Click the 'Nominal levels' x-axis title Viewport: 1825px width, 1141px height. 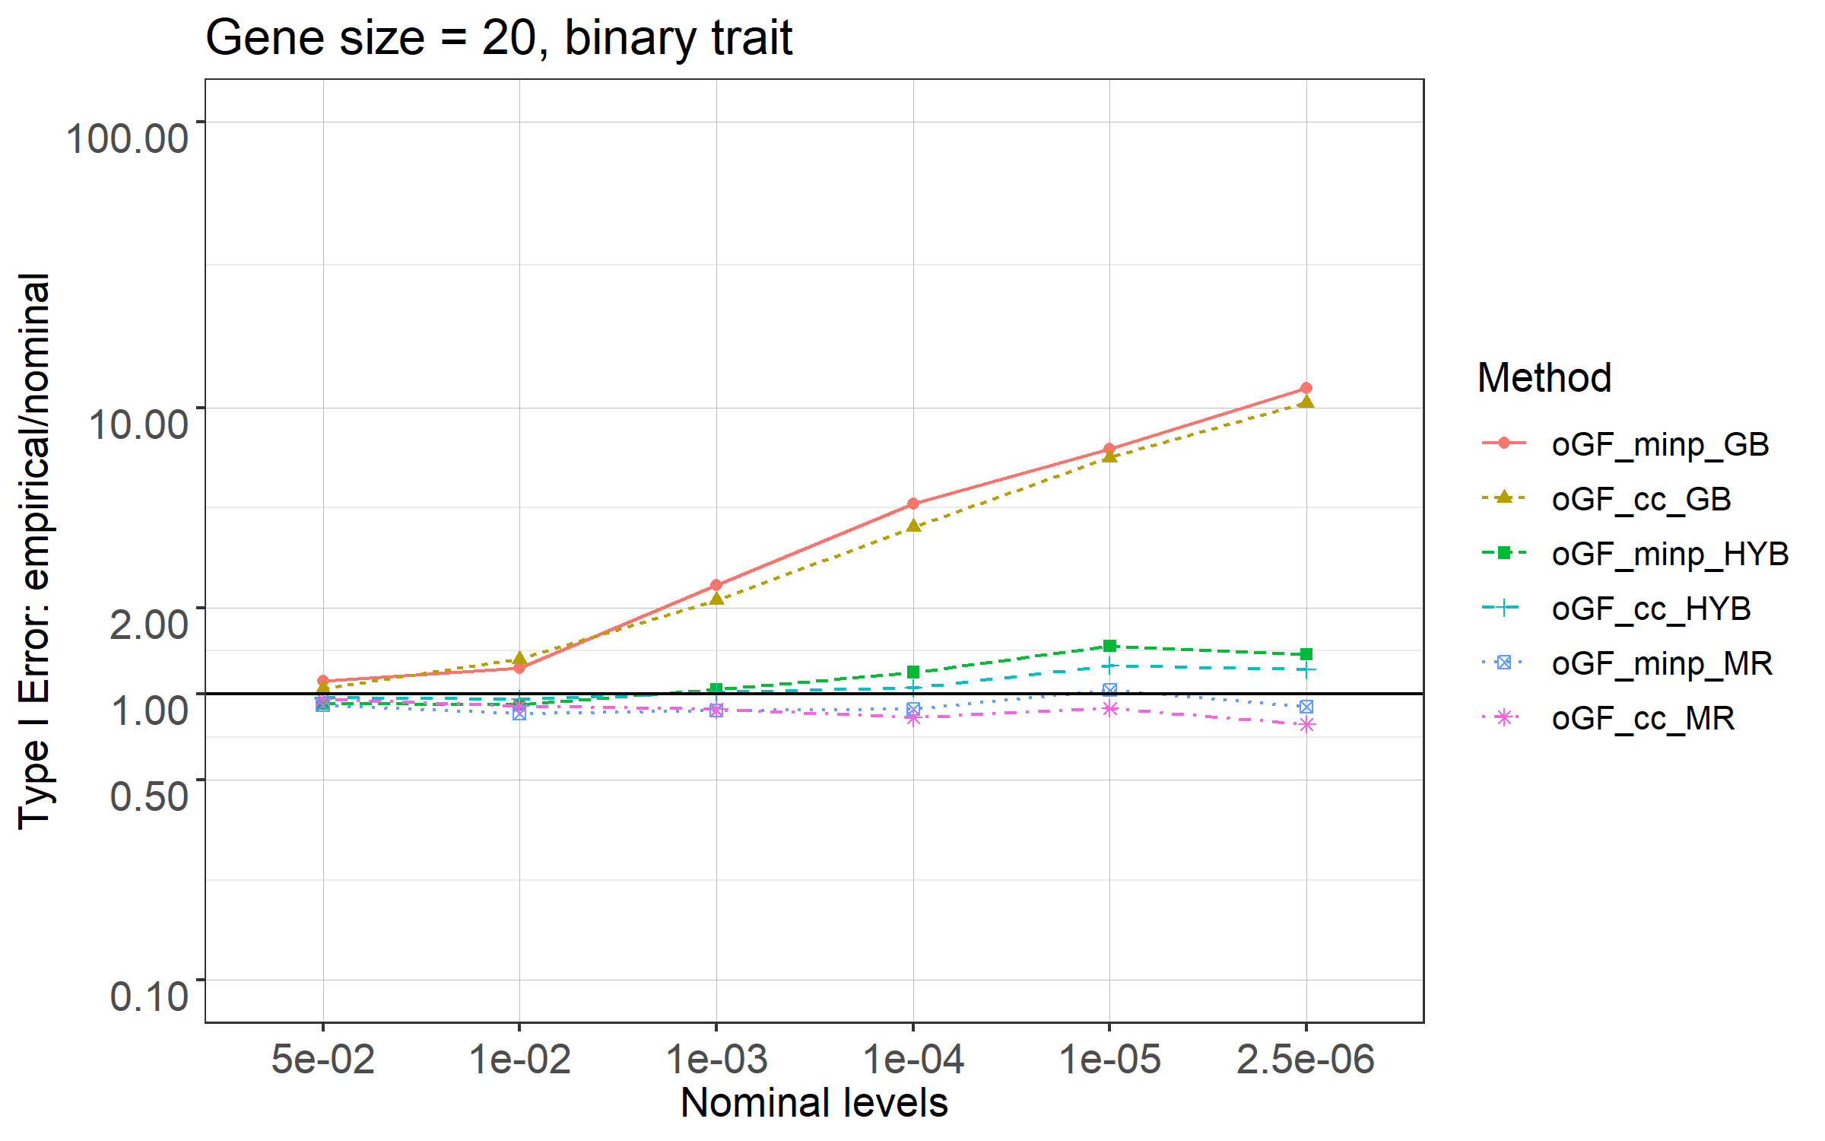tap(814, 1103)
